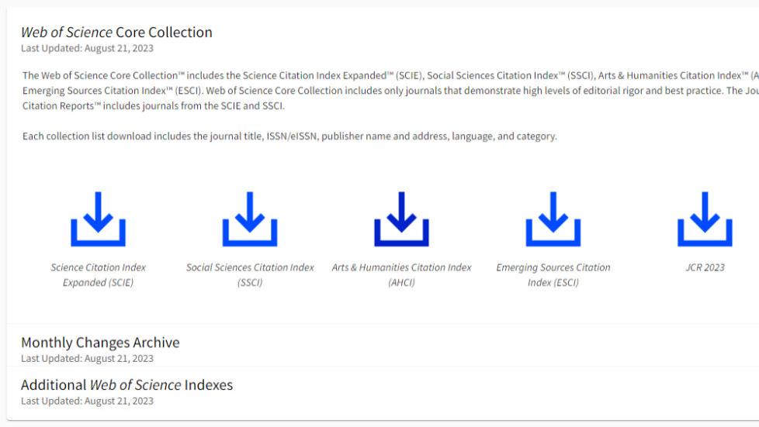This screenshot has height=427, width=759.
Task: Click the ESCI download arrow icon
Action: 553,219
